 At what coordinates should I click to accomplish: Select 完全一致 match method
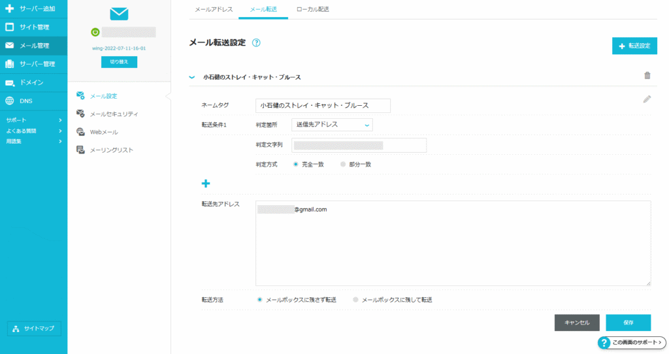click(x=296, y=164)
